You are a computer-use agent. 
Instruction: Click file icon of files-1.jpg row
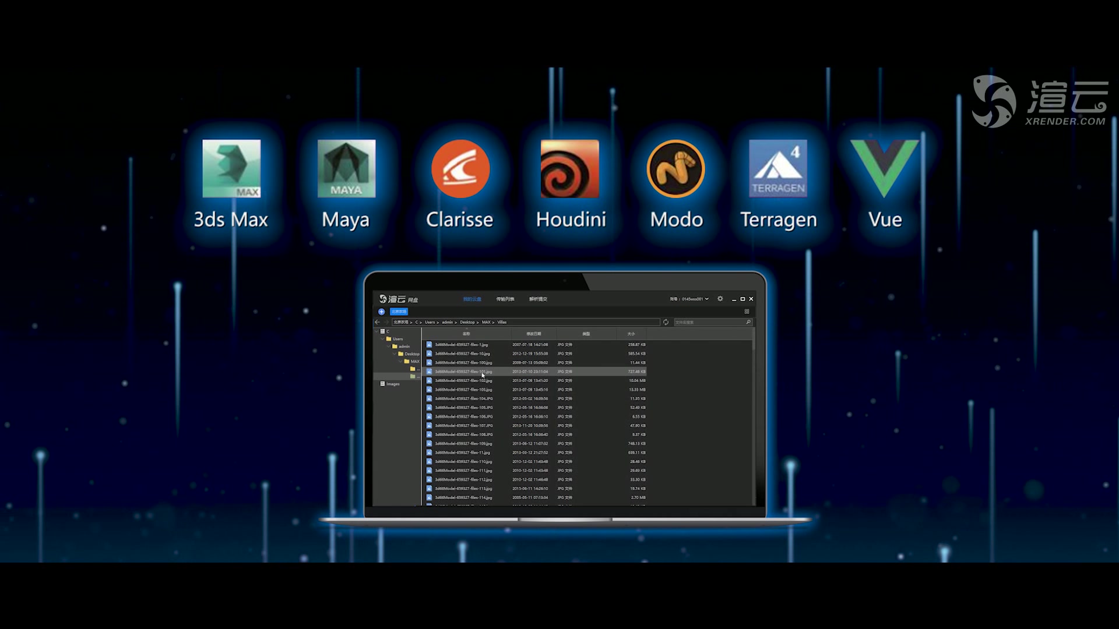[x=429, y=345]
